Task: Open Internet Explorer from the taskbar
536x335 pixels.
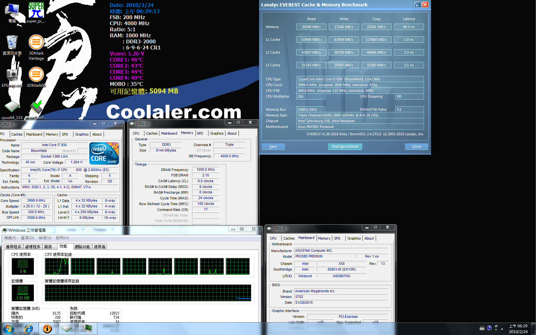Action: [x=29, y=329]
